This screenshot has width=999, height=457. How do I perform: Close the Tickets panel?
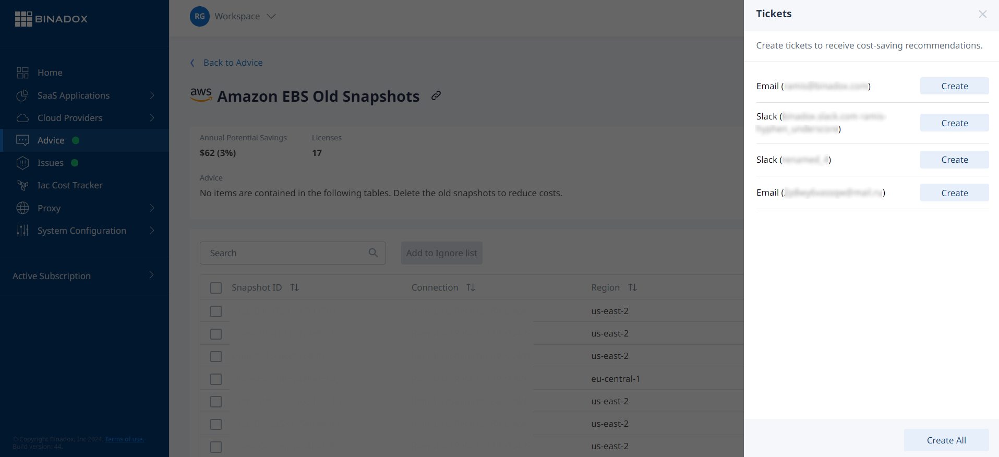click(983, 14)
